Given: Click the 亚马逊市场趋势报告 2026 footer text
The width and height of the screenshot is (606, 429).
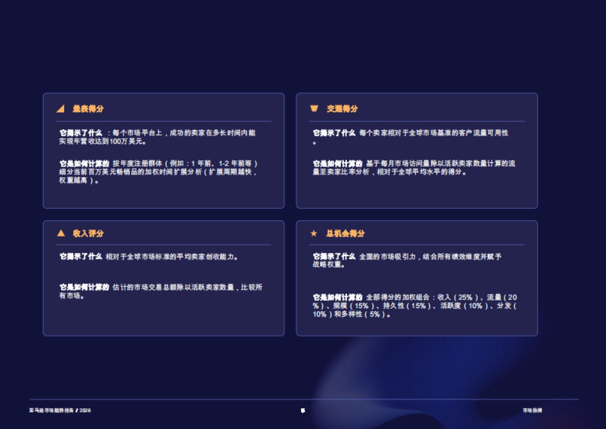Looking at the screenshot, I should (x=60, y=411).
